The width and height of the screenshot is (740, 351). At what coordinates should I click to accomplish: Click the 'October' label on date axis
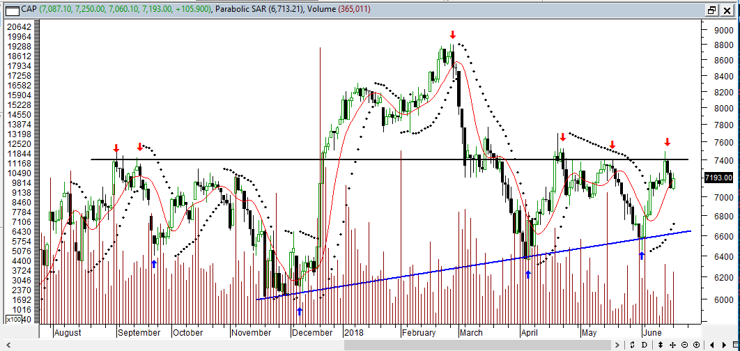click(188, 333)
